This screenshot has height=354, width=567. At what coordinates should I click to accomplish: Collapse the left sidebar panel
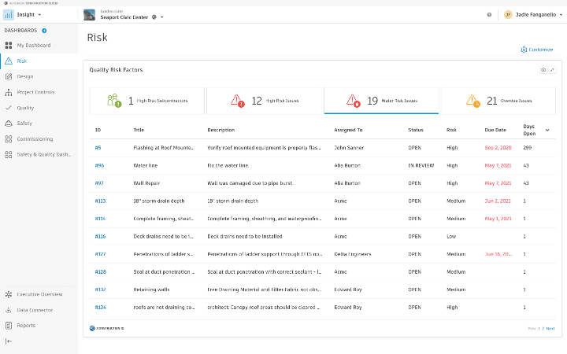click(9, 341)
